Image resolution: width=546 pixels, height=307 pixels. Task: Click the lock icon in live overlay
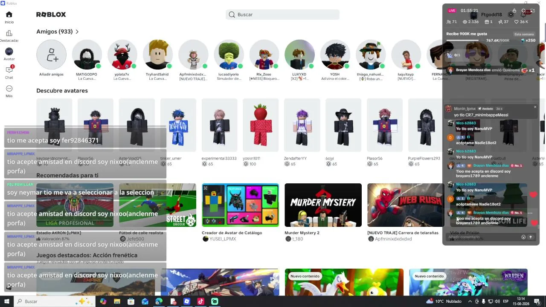click(x=514, y=11)
